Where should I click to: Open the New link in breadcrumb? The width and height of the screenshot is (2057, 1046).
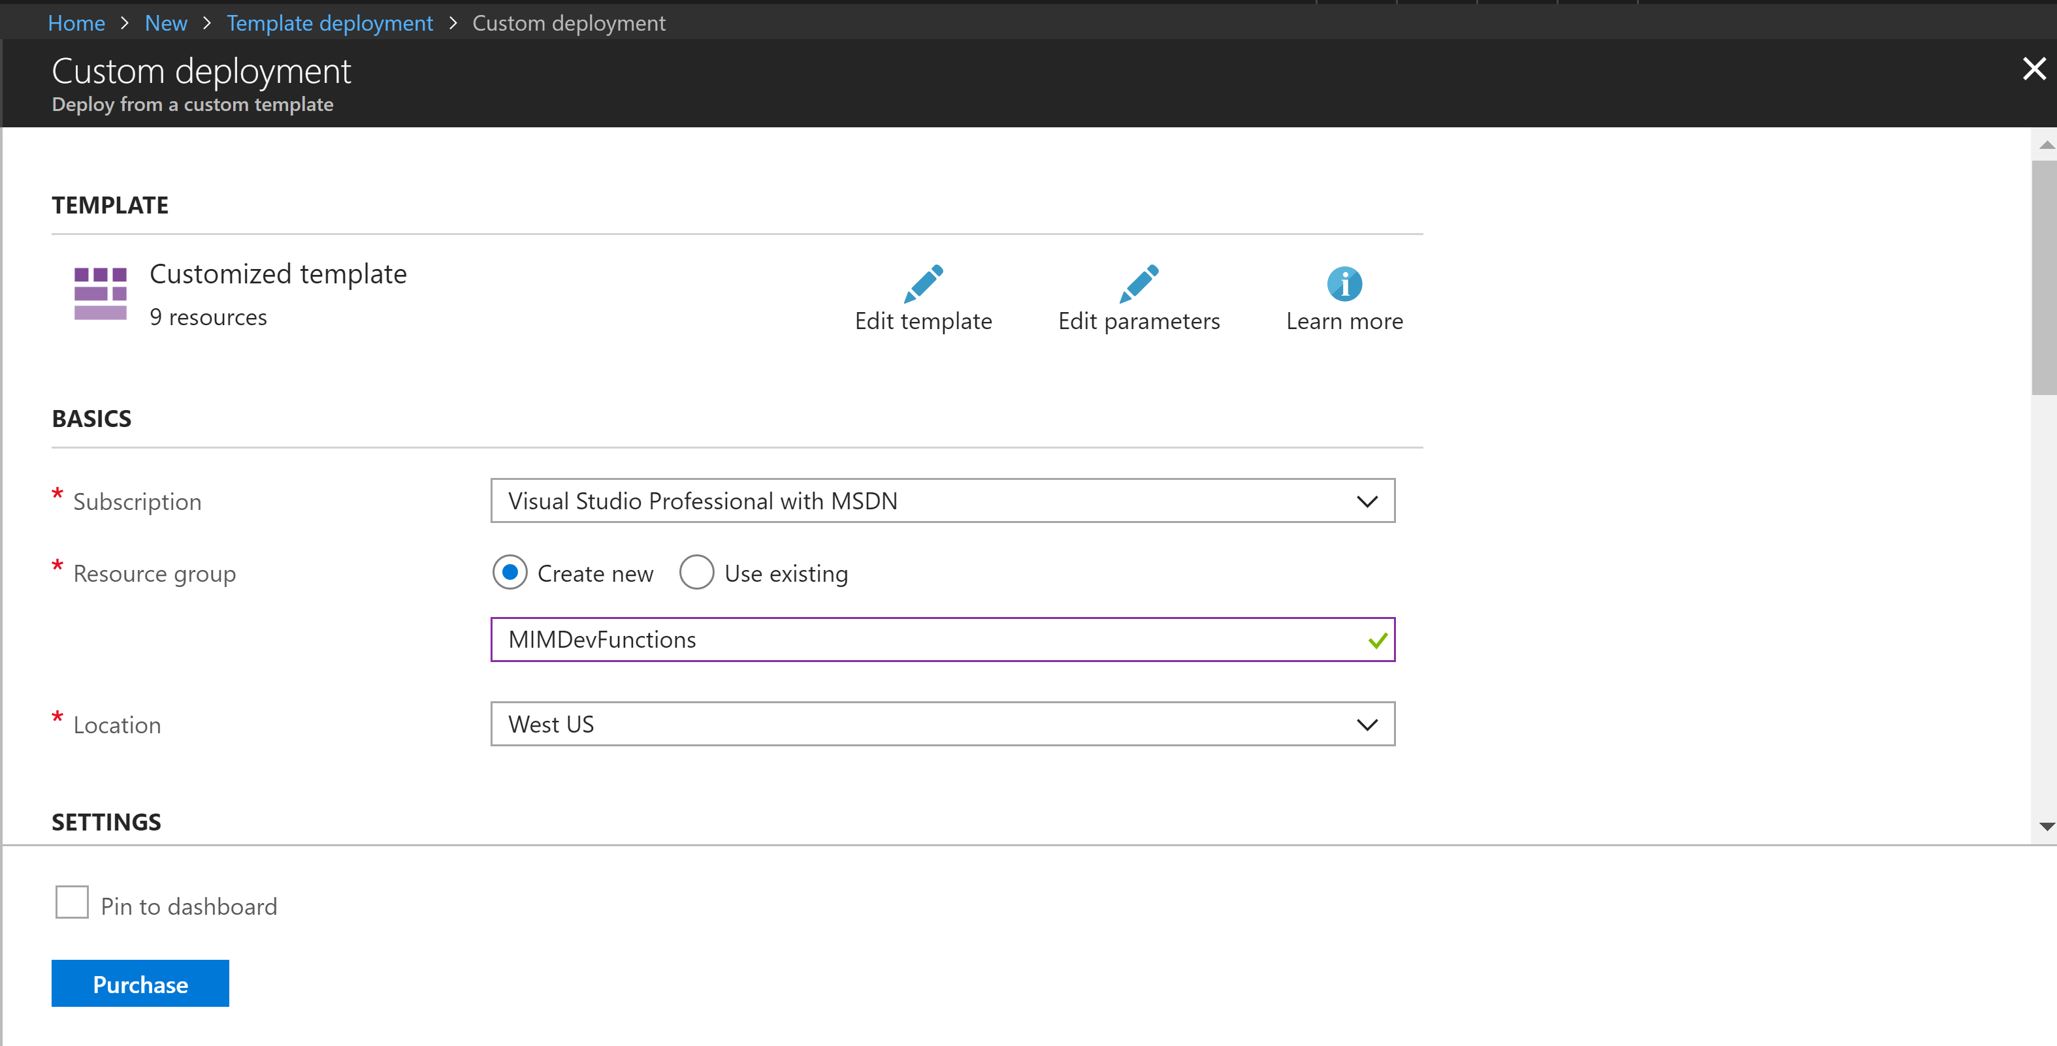[x=165, y=22]
